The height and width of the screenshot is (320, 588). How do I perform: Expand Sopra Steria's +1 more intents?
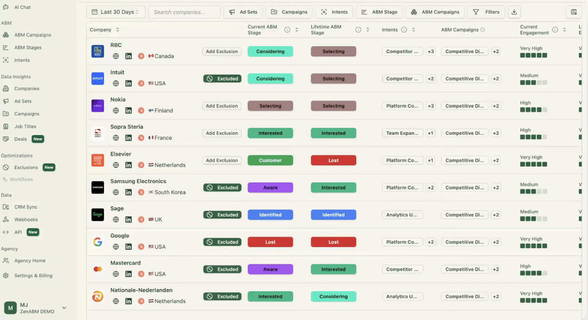click(x=430, y=133)
